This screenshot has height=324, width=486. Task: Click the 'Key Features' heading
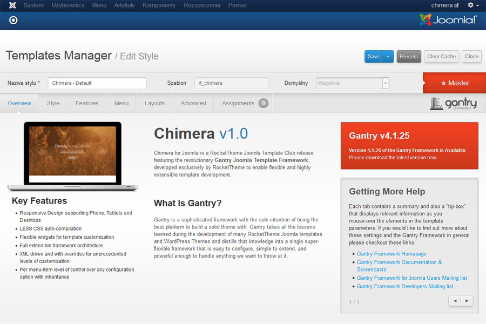click(39, 200)
